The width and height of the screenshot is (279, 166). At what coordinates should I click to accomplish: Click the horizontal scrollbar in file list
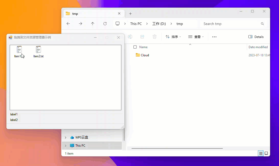pyautogui.click(x=177, y=148)
